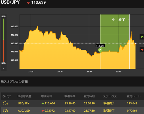Click the green entry marker on chart

point(100,50)
